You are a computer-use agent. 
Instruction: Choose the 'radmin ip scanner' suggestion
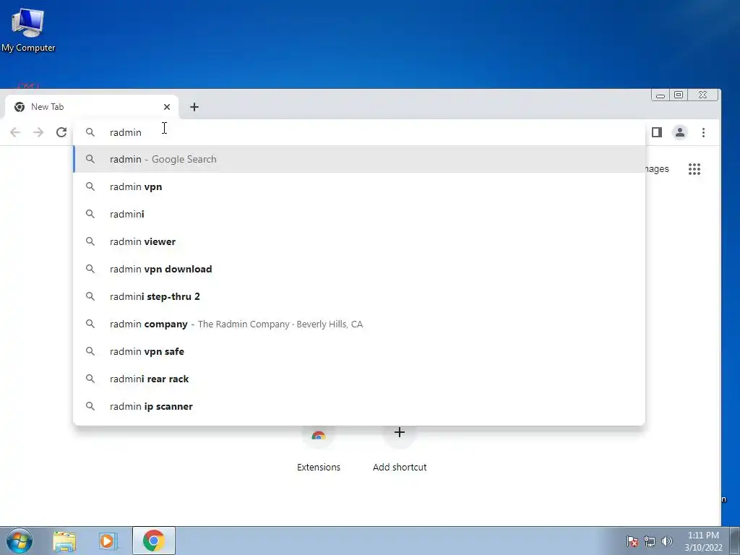359,406
